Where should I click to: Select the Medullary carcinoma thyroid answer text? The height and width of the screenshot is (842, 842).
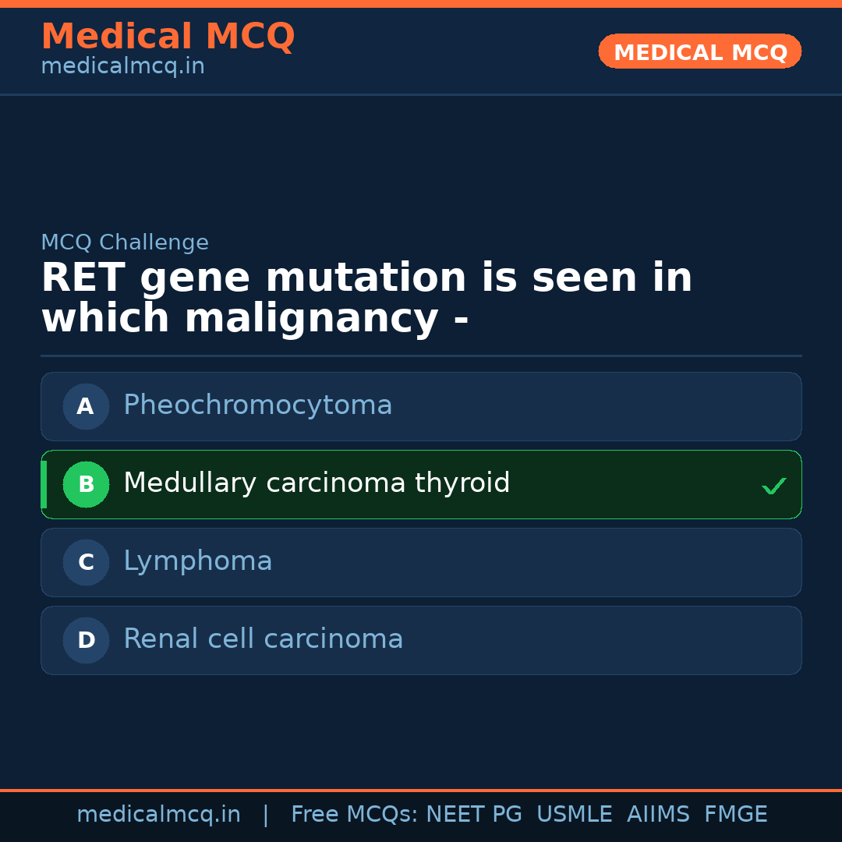point(317,483)
